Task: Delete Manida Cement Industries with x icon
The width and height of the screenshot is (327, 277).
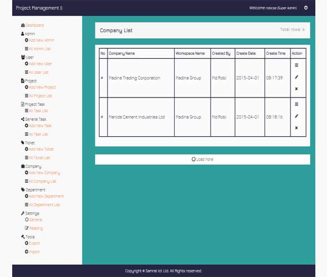Action: pyautogui.click(x=297, y=128)
